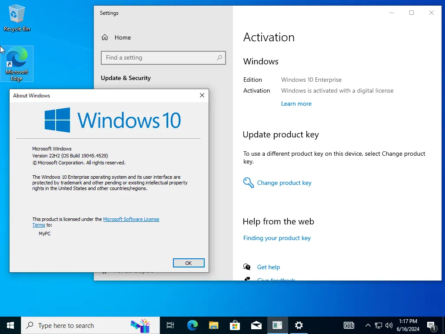Select the Microsoft Edge desktop shortcut

(17, 63)
